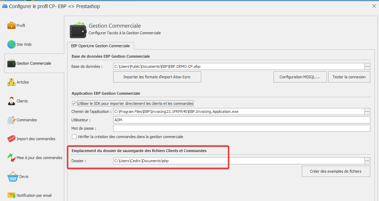Click the Chemin de l'application field
Viewport: 379px width, 201px height.
239,112
